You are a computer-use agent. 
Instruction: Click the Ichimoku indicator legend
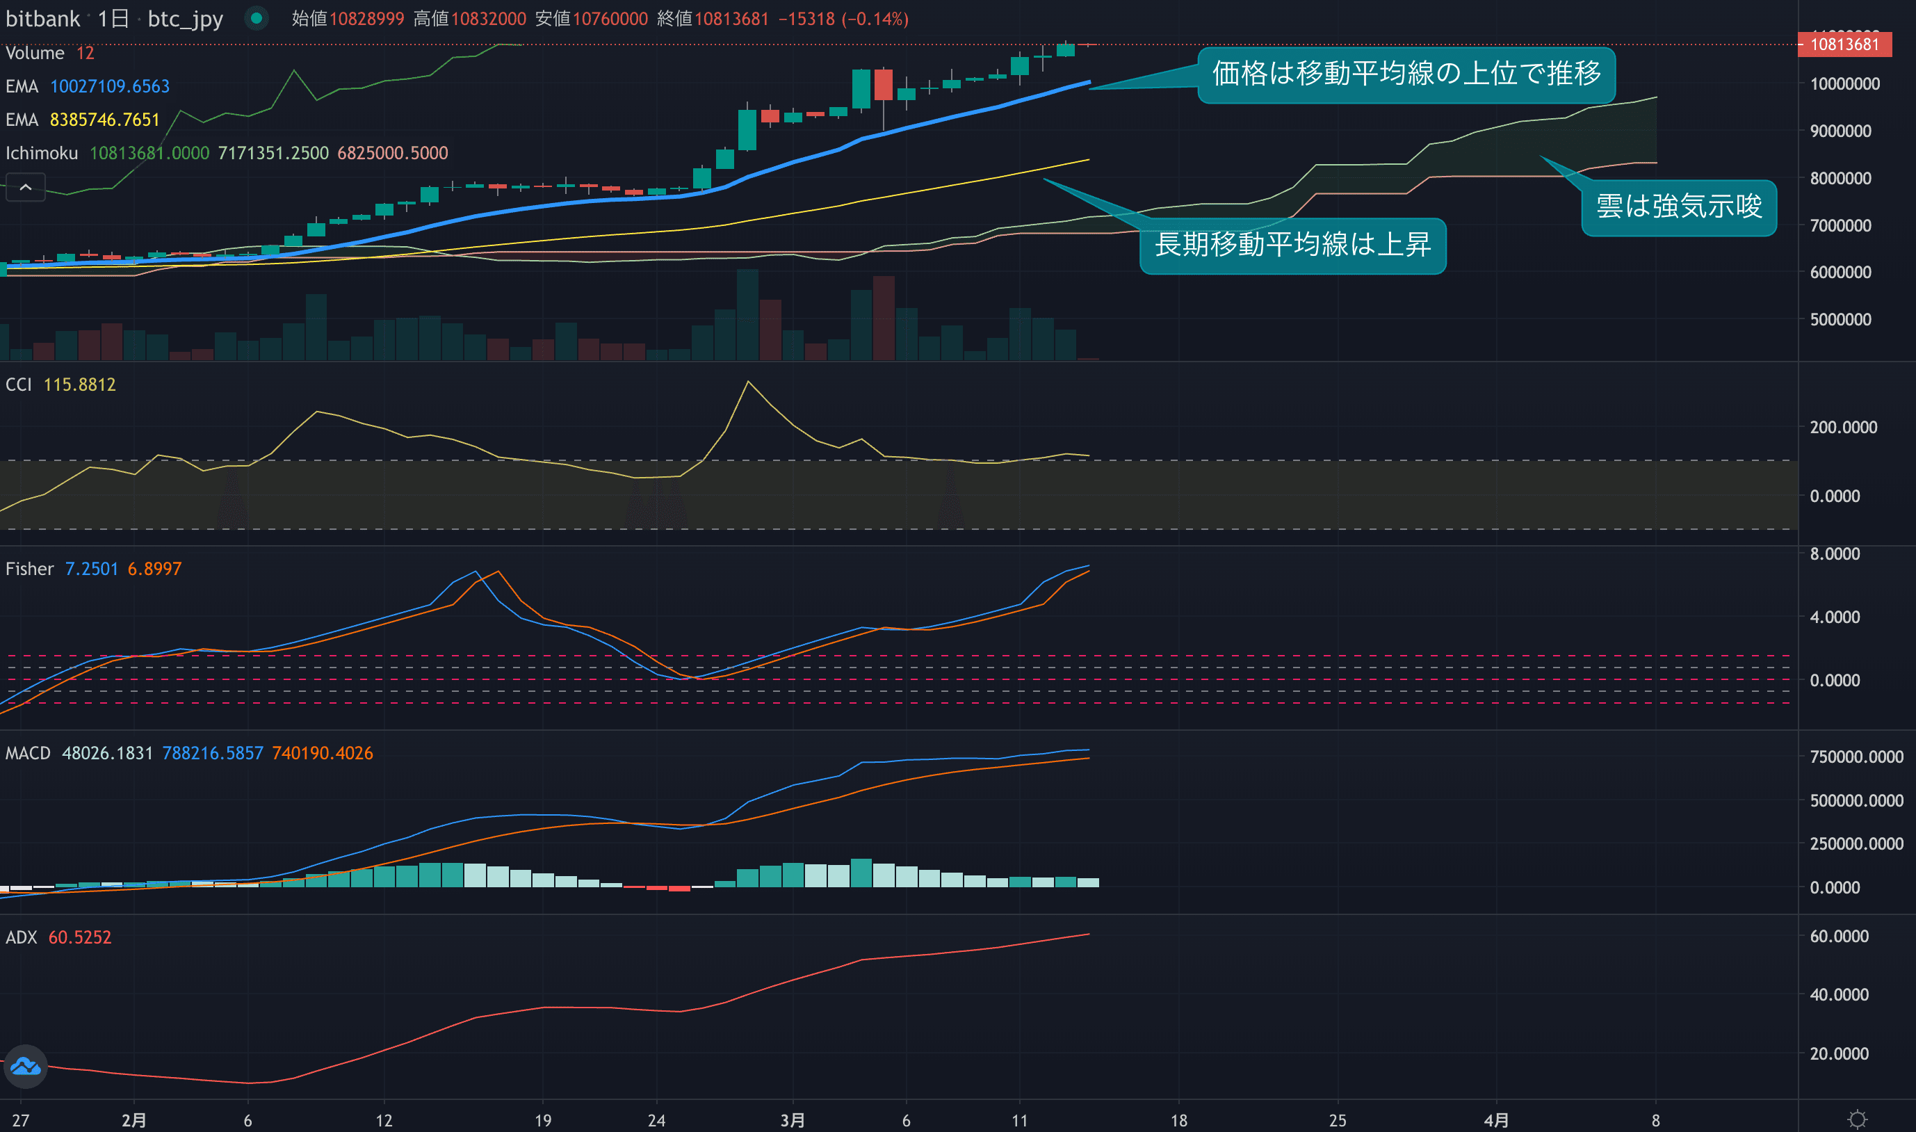click(42, 154)
